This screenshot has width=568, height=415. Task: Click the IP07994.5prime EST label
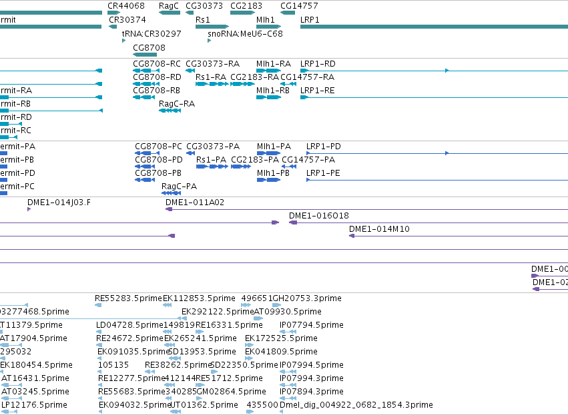point(312,366)
